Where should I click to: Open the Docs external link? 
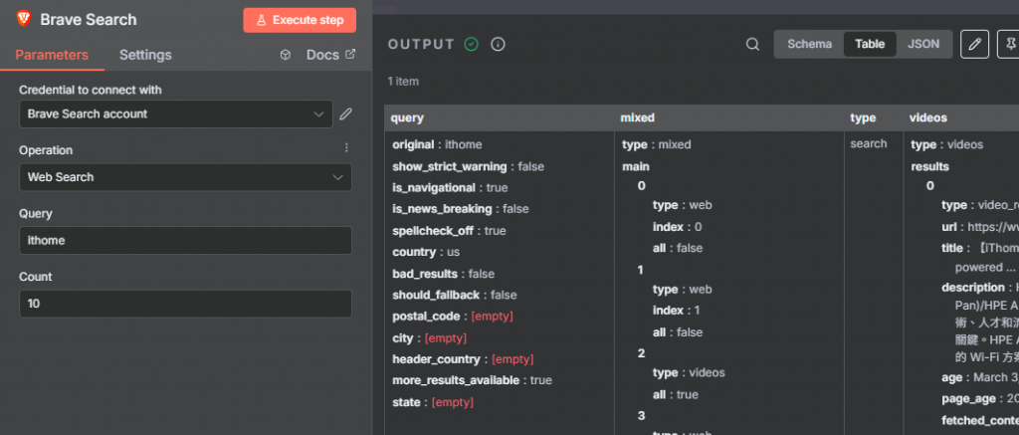click(x=330, y=55)
